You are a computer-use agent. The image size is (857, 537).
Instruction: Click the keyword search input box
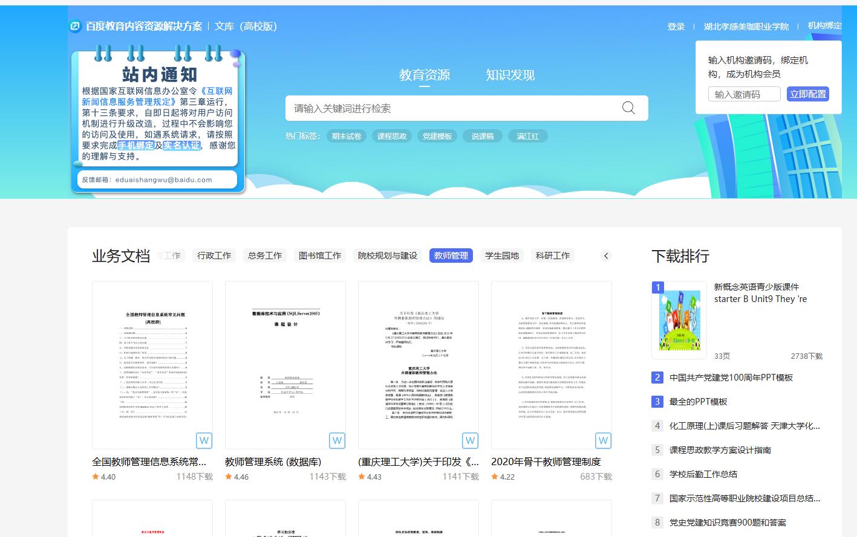(423, 108)
